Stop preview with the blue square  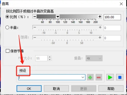tap(120, 77)
